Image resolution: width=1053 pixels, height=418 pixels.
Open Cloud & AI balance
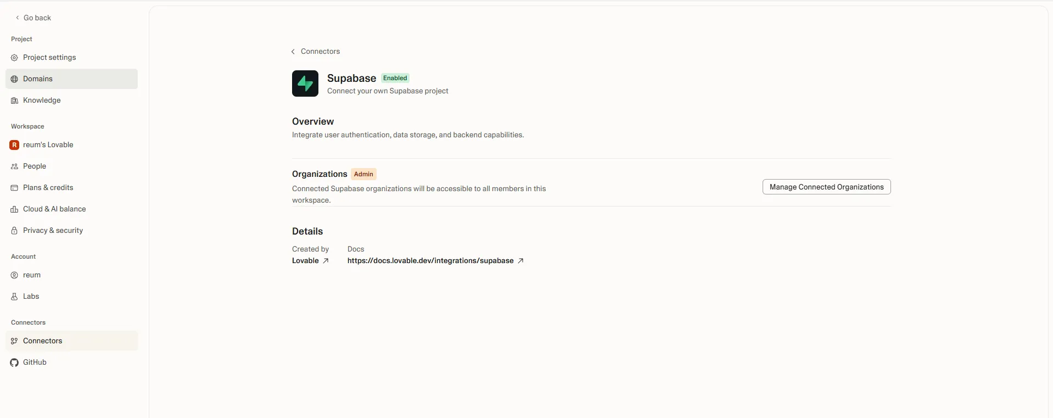71,209
